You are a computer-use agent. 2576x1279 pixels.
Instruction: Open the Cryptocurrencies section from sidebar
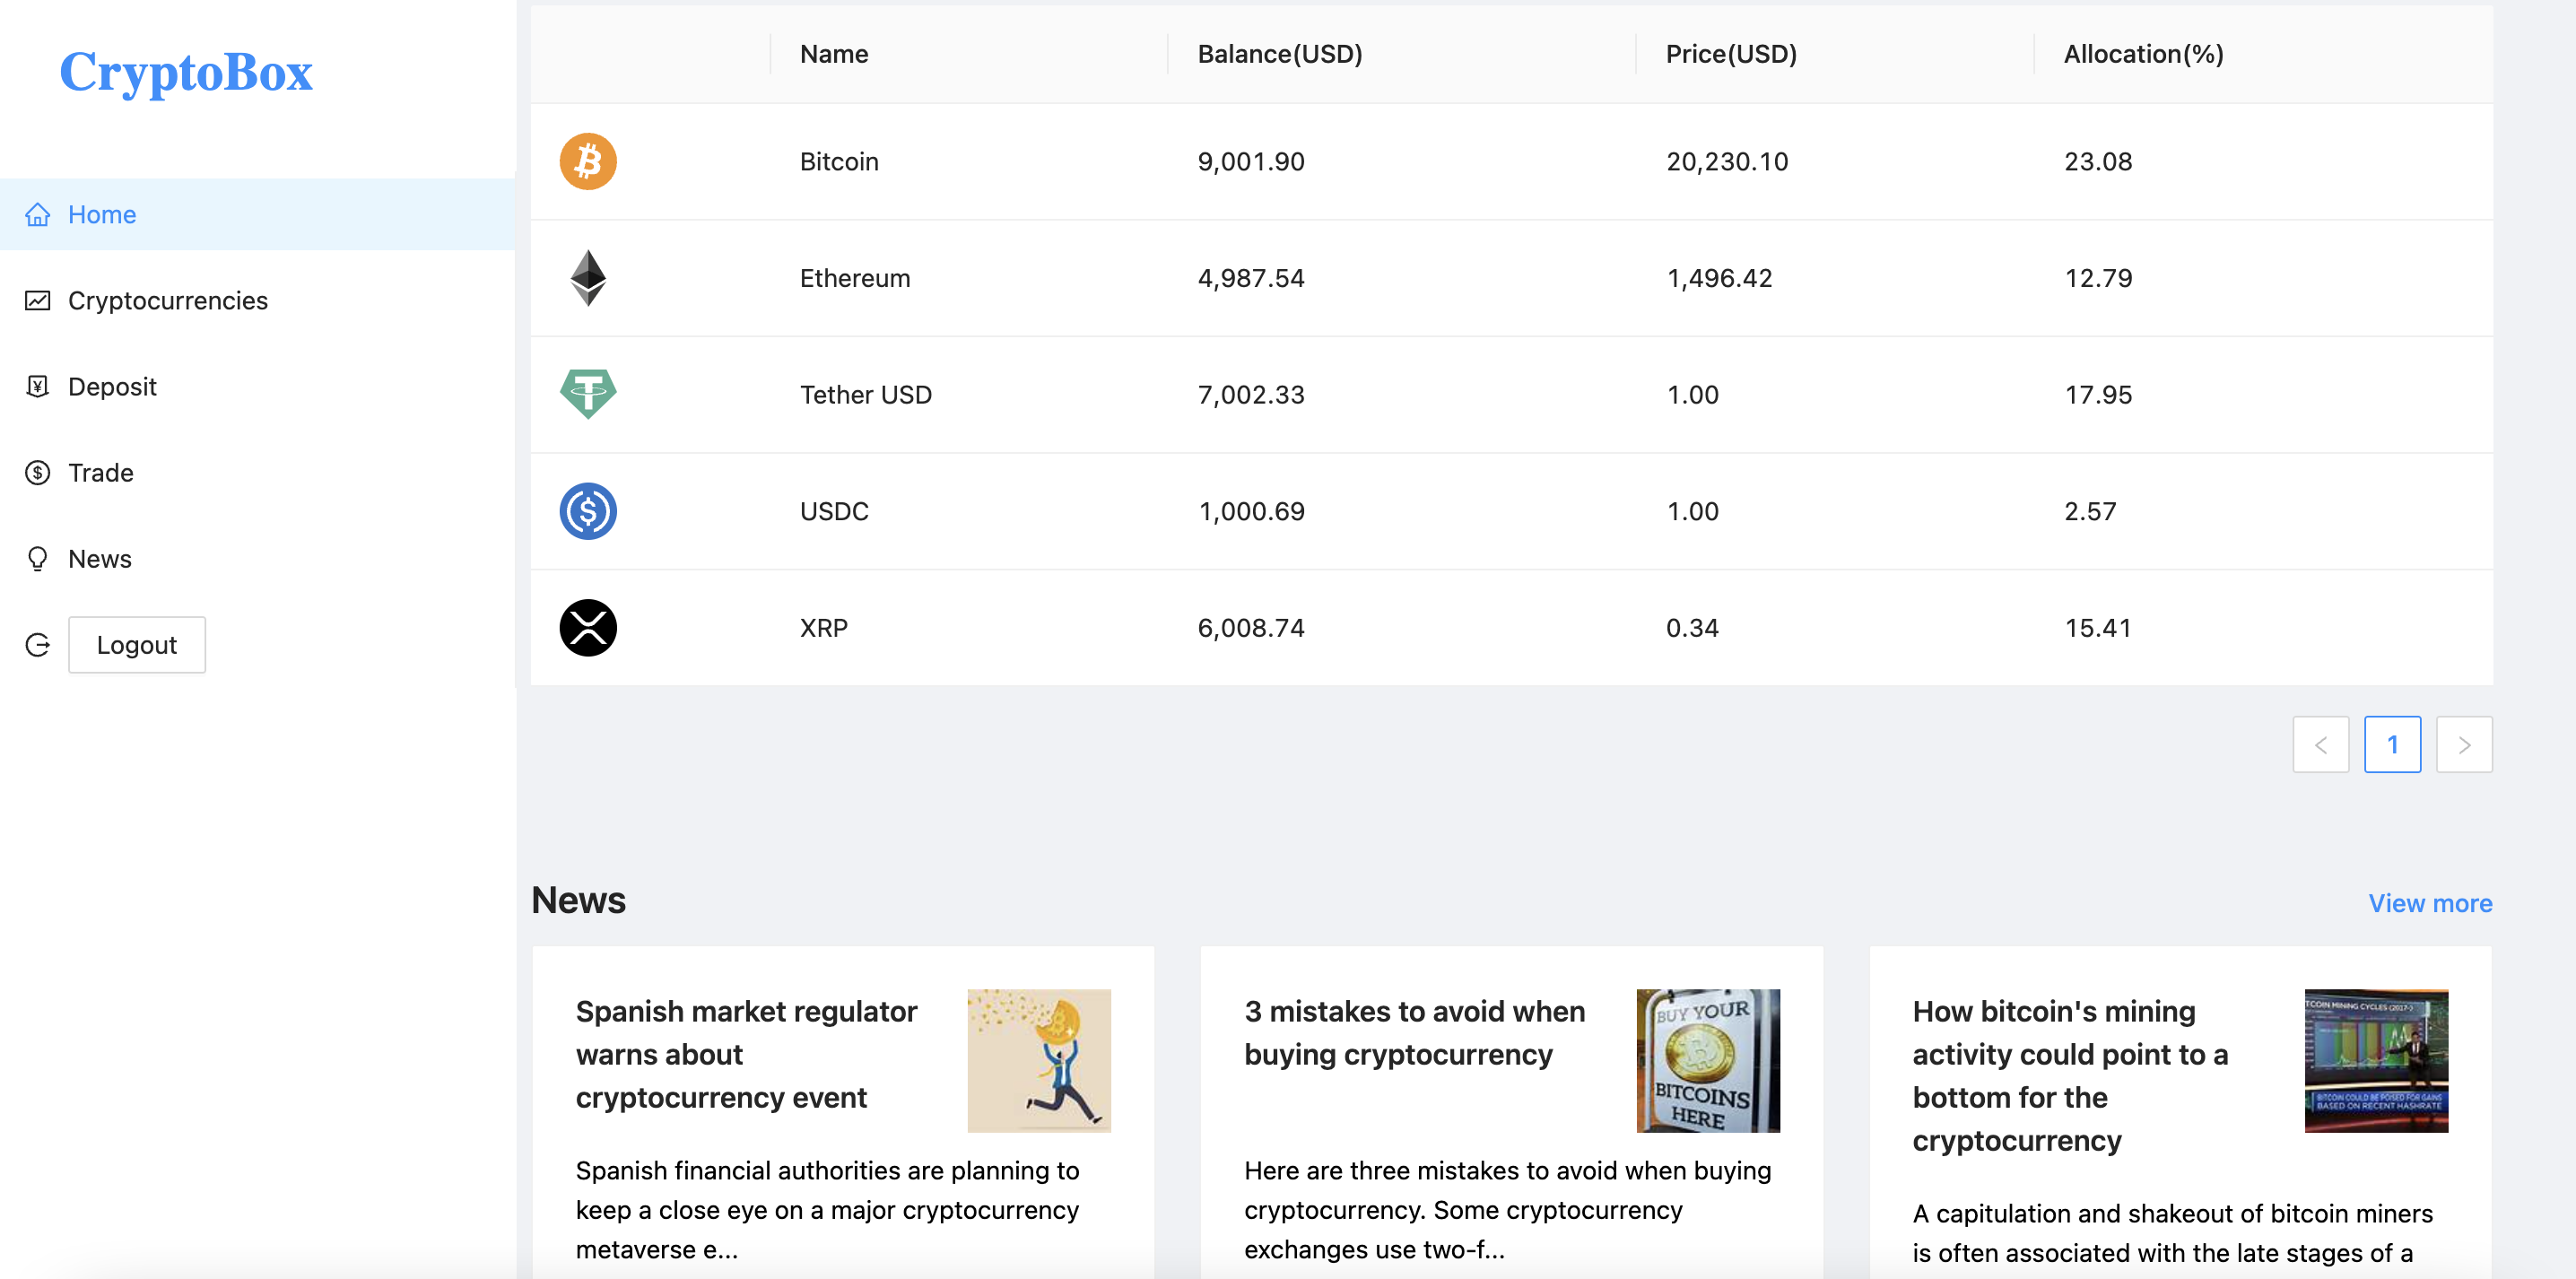click(167, 300)
